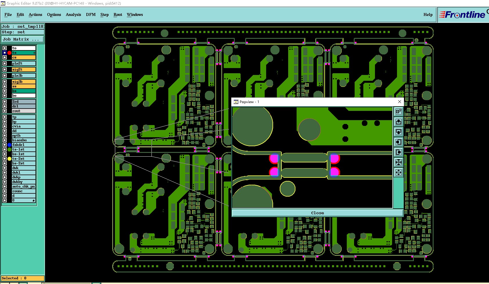Click the popview window-mode icon at top
489x284 pixels.
(398, 111)
